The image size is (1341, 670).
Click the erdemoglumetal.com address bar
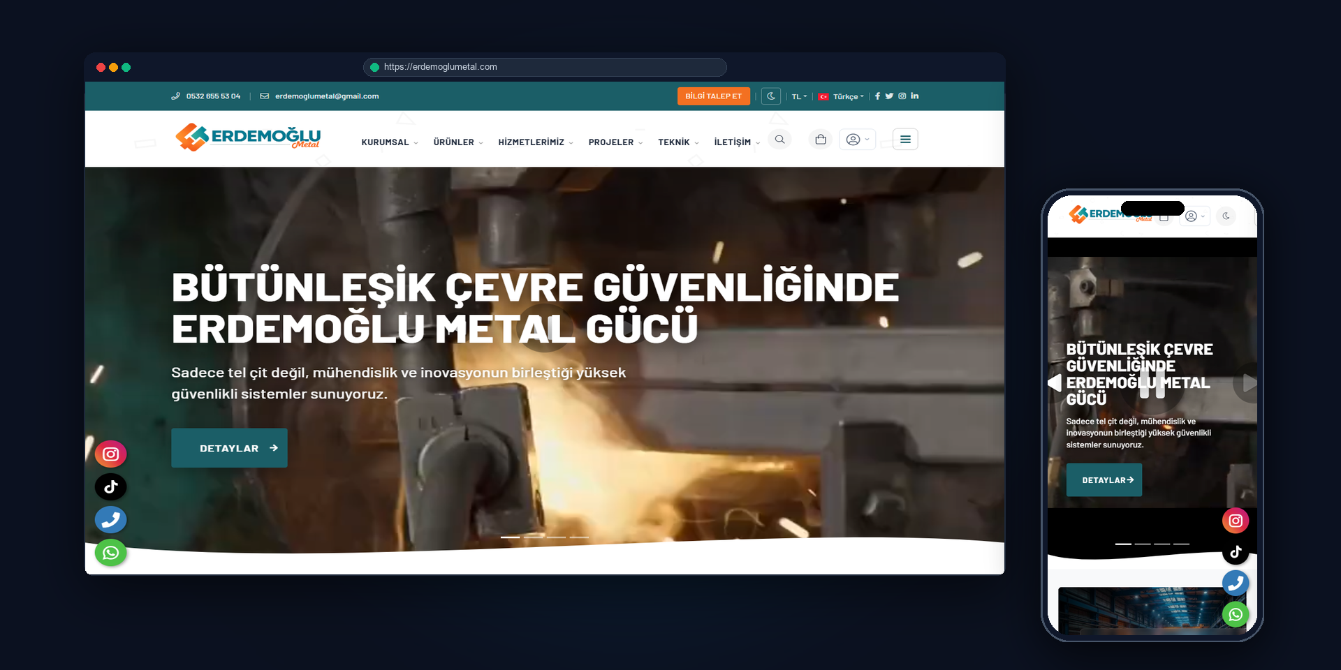[545, 67]
